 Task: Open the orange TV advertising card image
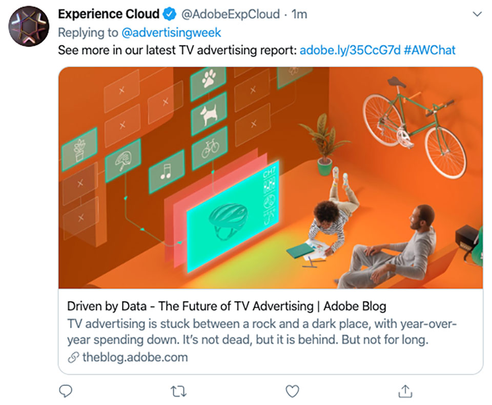tap(271, 178)
